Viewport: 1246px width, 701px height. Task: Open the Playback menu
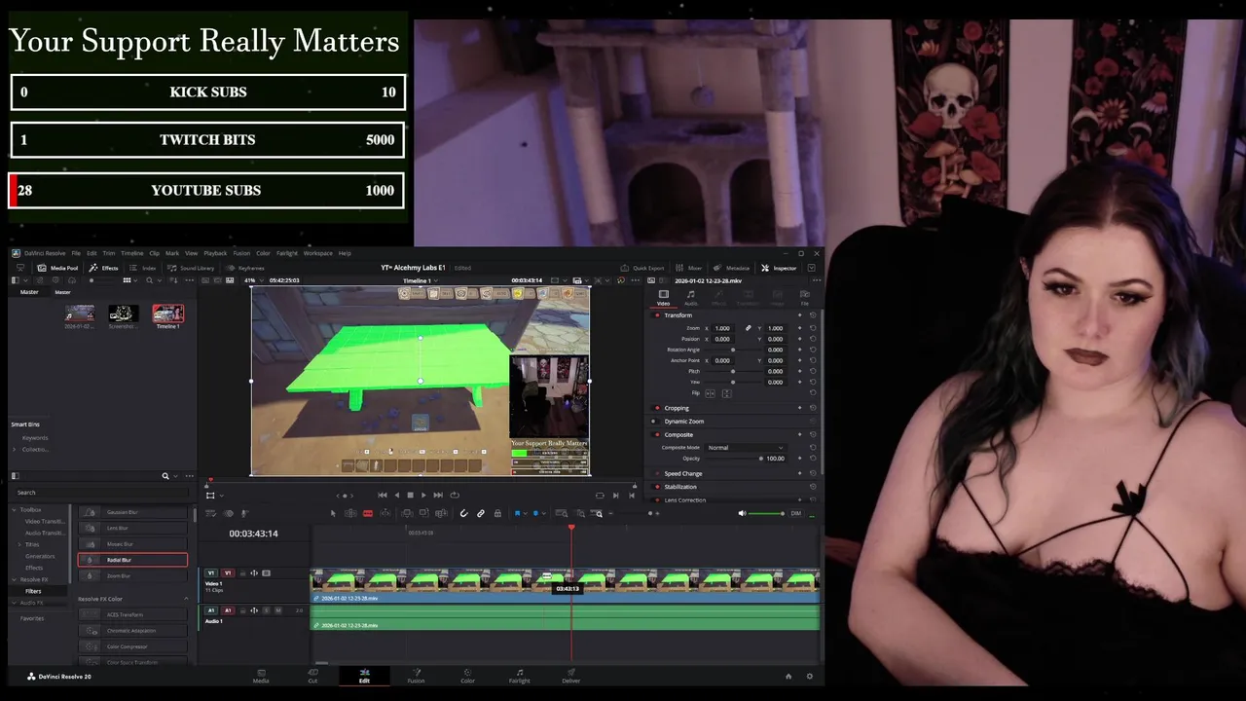point(215,253)
